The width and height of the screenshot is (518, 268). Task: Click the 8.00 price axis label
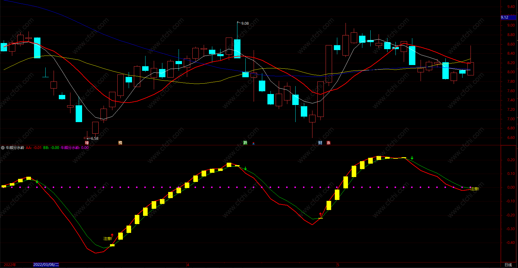511,72
